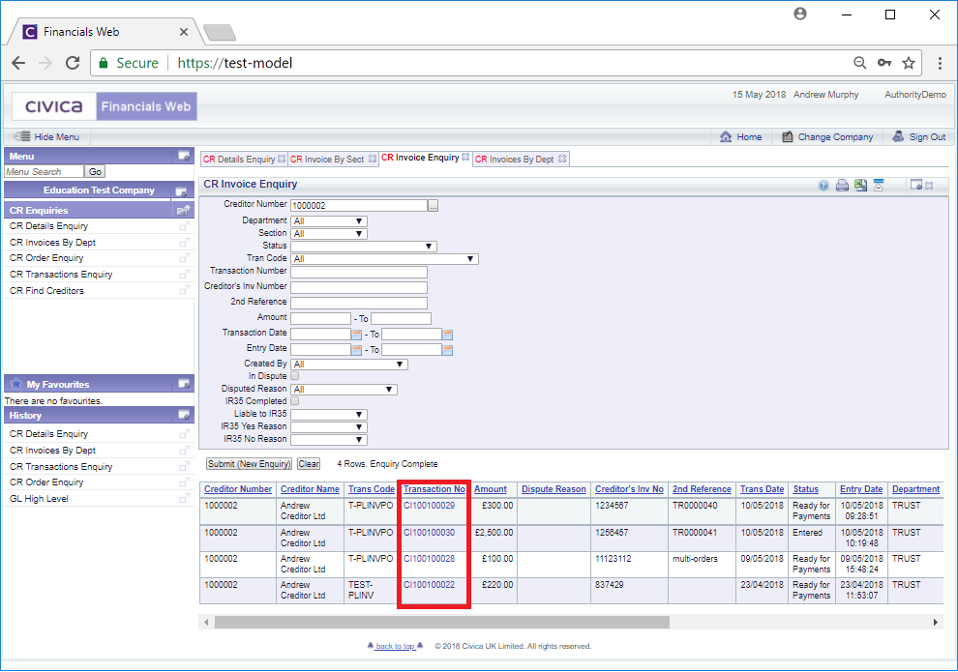Viewport: 958px width, 672px height.
Task: Open the IR35 No Reason dropdown
Action: point(329,439)
